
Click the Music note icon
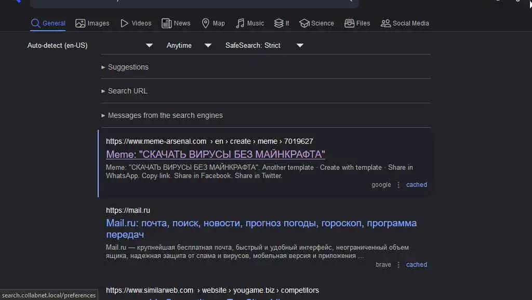pyautogui.click(x=240, y=23)
